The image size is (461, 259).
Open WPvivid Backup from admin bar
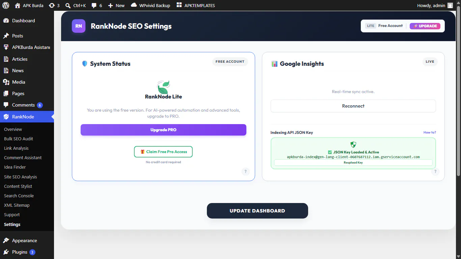151,5
